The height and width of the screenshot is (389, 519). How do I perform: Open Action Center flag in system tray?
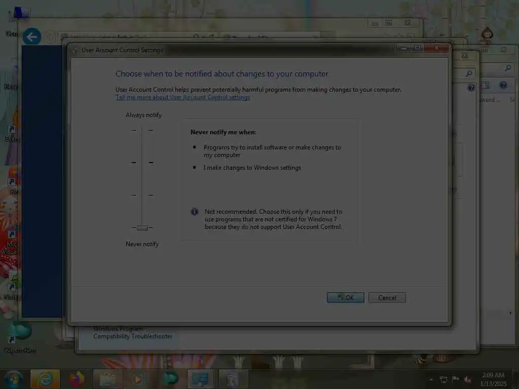click(455, 379)
